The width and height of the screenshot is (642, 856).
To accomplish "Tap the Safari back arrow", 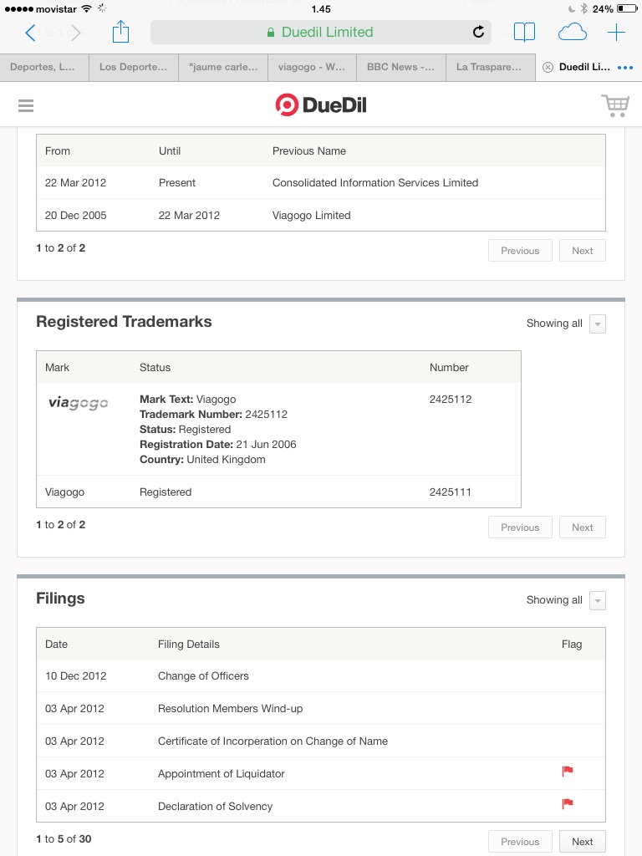I will coord(31,33).
